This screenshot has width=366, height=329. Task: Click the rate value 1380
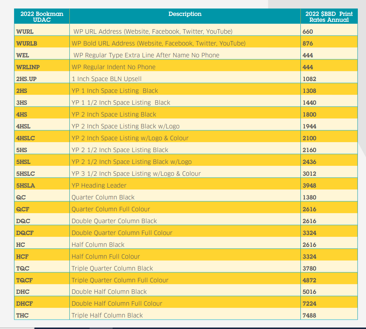click(309, 197)
